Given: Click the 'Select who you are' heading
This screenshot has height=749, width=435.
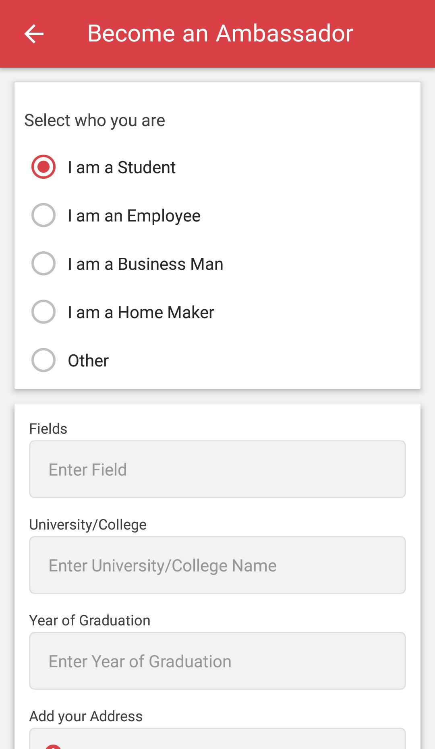Looking at the screenshot, I should click(x=95, y=120).
